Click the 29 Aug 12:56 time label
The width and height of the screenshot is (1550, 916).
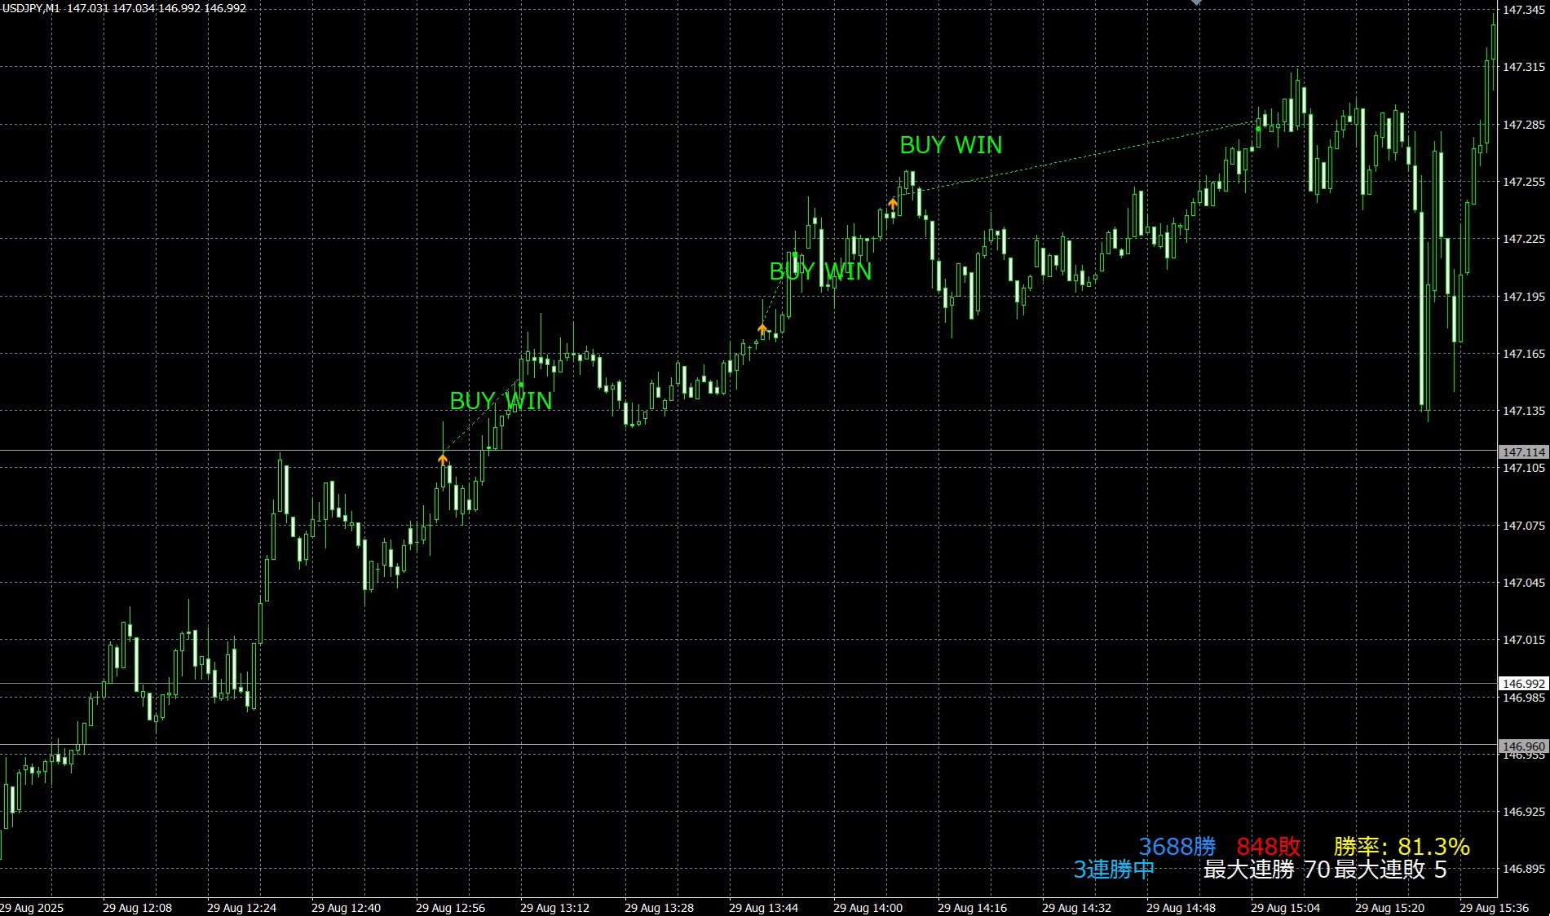click(450, 908)
